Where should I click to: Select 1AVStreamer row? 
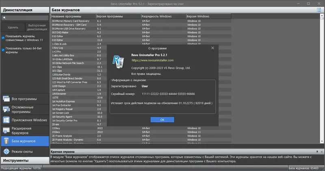point(79,94)
